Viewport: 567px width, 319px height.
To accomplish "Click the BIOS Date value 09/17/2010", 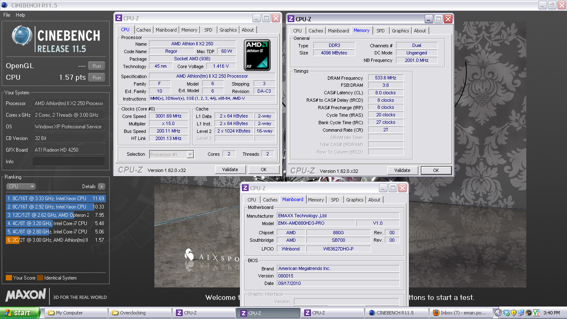I will (x=338, y=283).
